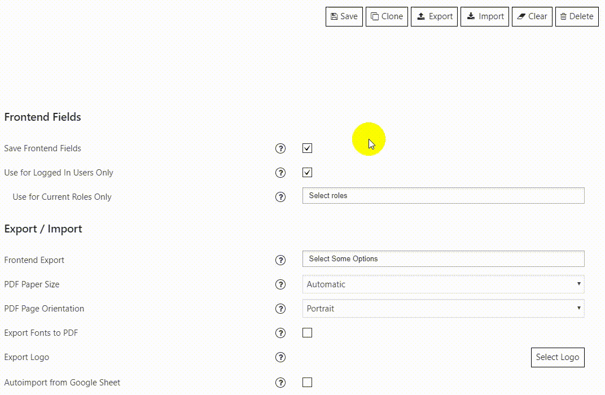The width and height of the screenshot is (605, 395).
Task: Open the Select roles multi-select field
Action: click(x=444, y=196)
